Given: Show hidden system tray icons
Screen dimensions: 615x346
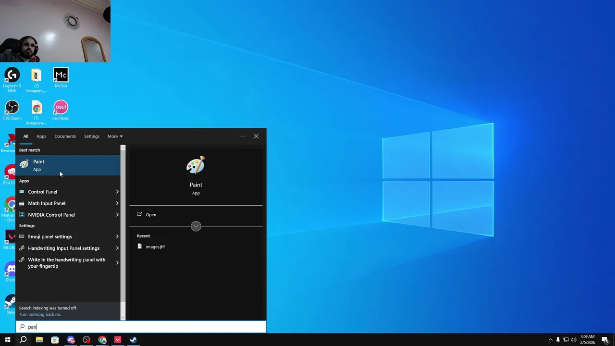Looking at the screenshot, I should [550, 340].
